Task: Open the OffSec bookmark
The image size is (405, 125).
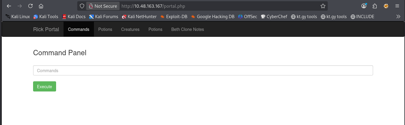Action: 248,17
